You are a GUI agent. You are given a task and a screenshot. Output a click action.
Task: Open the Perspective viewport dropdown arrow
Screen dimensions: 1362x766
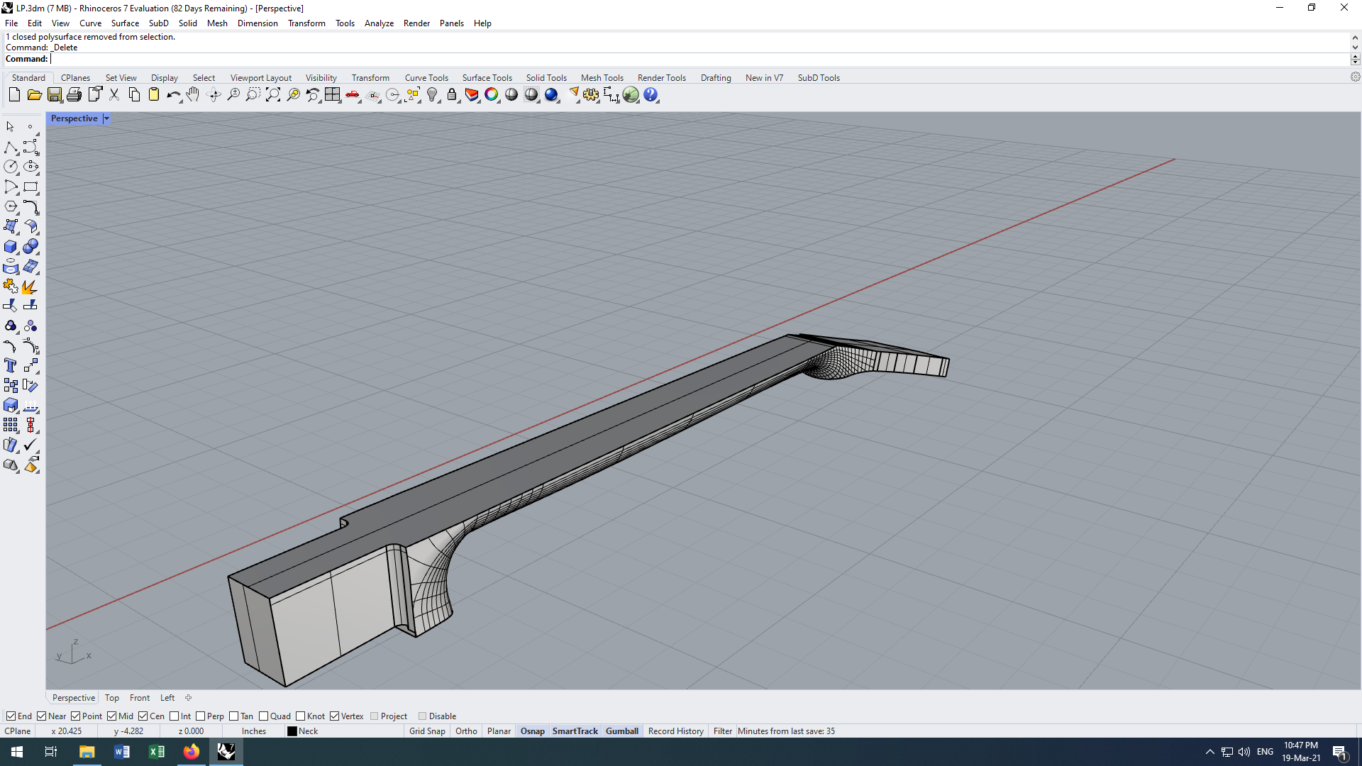(x=106, y=118)
